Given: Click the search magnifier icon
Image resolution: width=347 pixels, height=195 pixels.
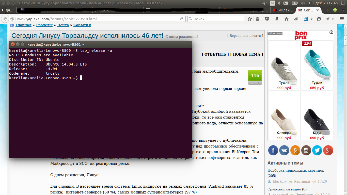Looking at the screenshot, I should (190, 19).
